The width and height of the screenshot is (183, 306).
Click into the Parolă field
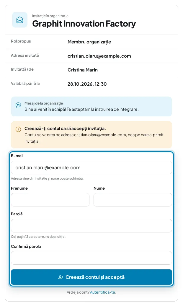tap(91, 226)
